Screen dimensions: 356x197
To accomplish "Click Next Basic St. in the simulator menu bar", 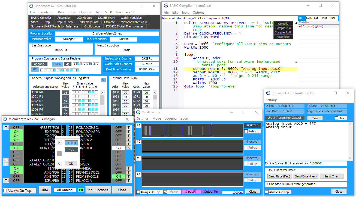I will click(125, 12).
